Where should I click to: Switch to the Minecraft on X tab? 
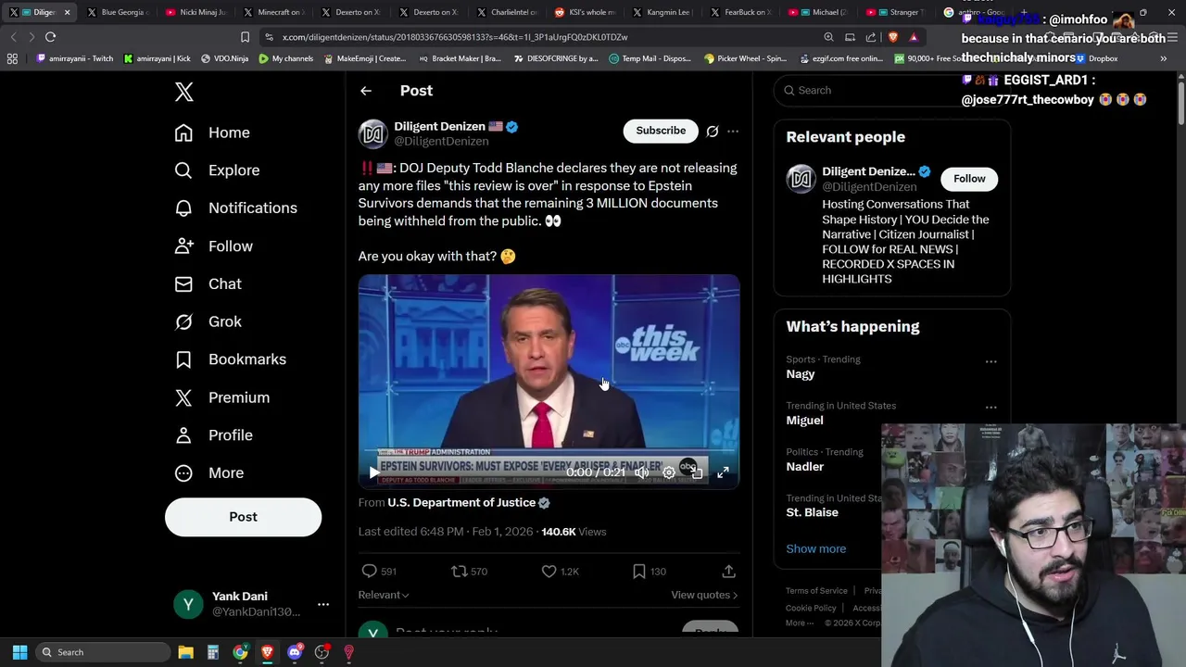[273, 12]
